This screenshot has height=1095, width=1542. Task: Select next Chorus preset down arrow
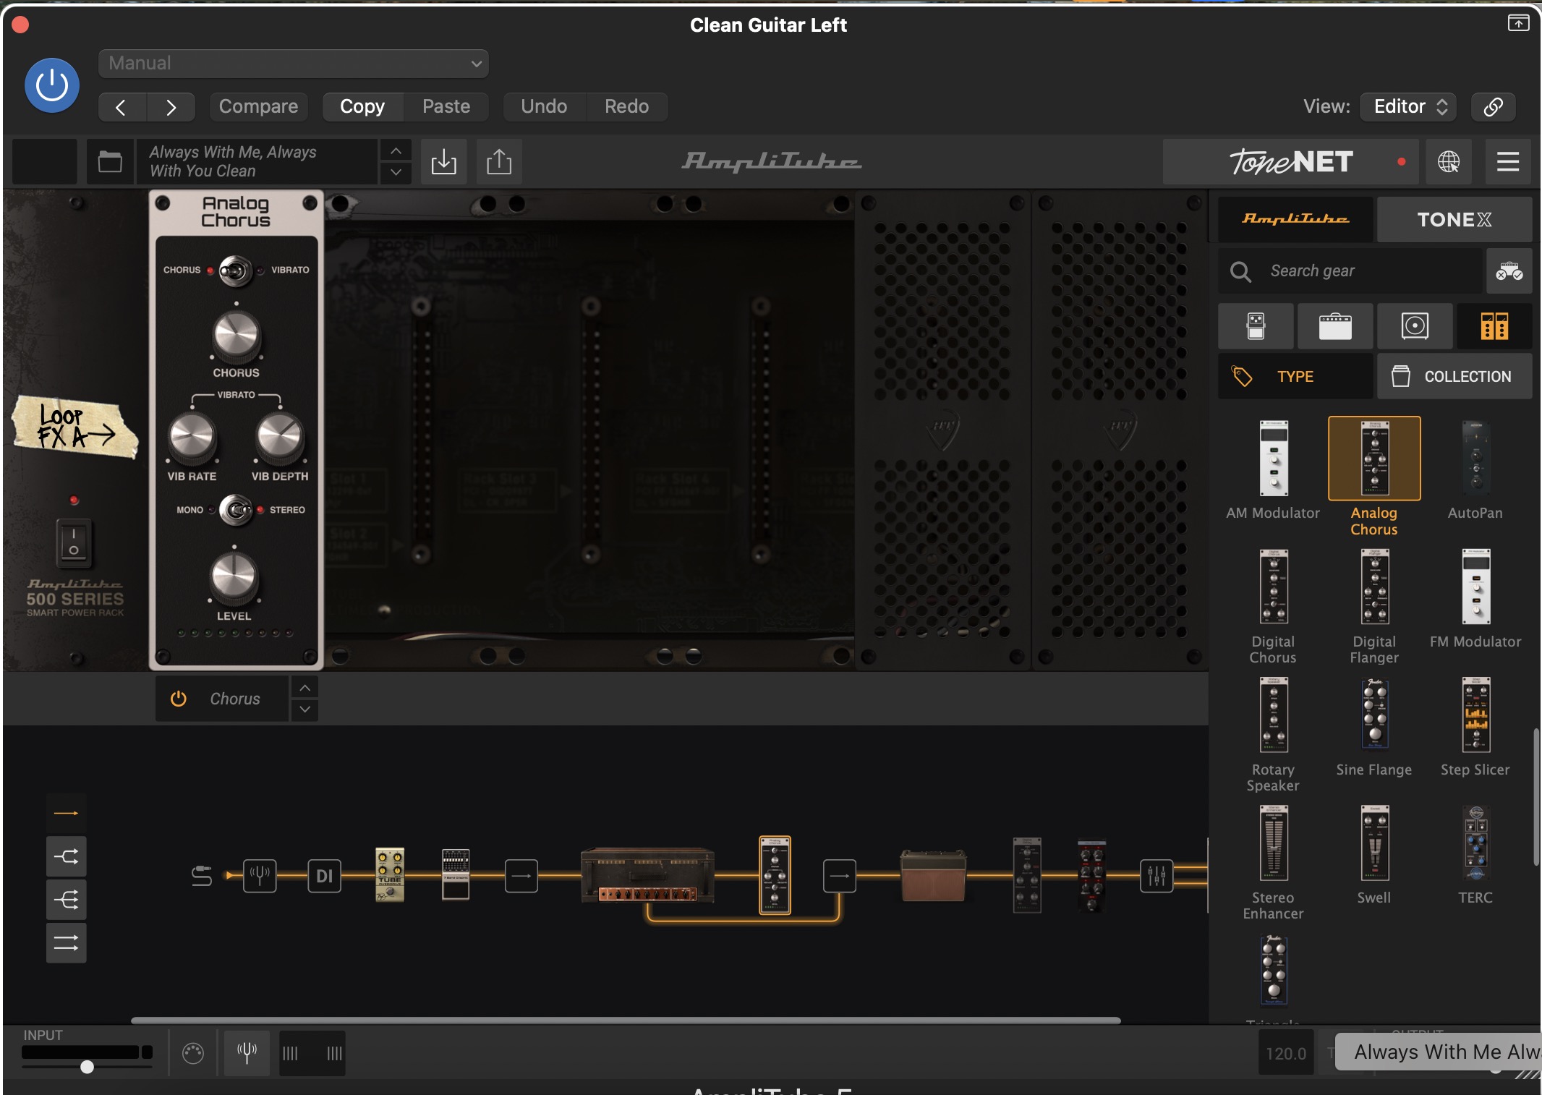tap(305, 710)
